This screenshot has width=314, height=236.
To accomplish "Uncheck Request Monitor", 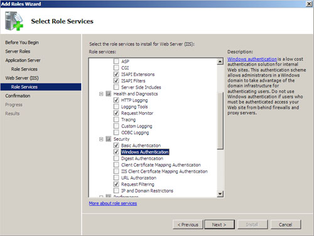I will (x=116, y=113).
